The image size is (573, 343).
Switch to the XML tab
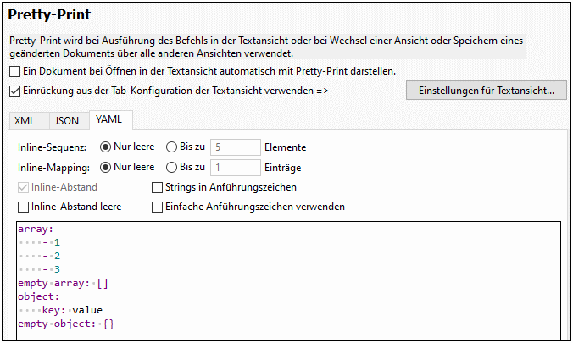click(25, 120)
